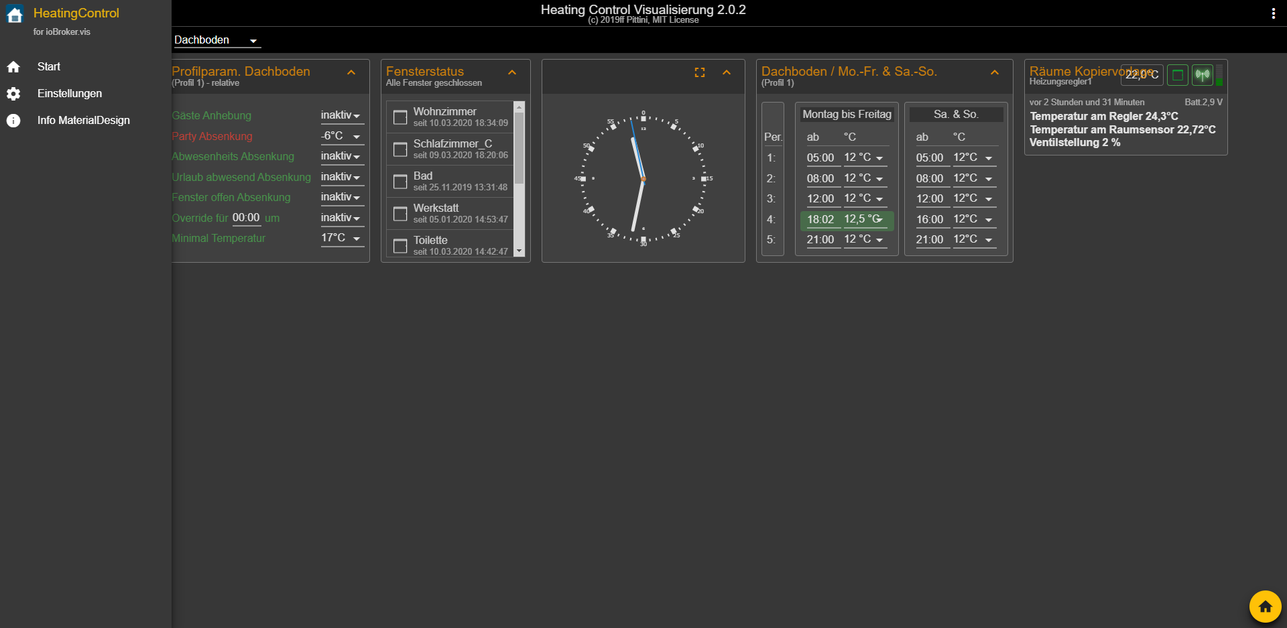Click the green radio signal icon
The width and height of the screenshot is (1287, 628).
click(x=1203, y=74)
